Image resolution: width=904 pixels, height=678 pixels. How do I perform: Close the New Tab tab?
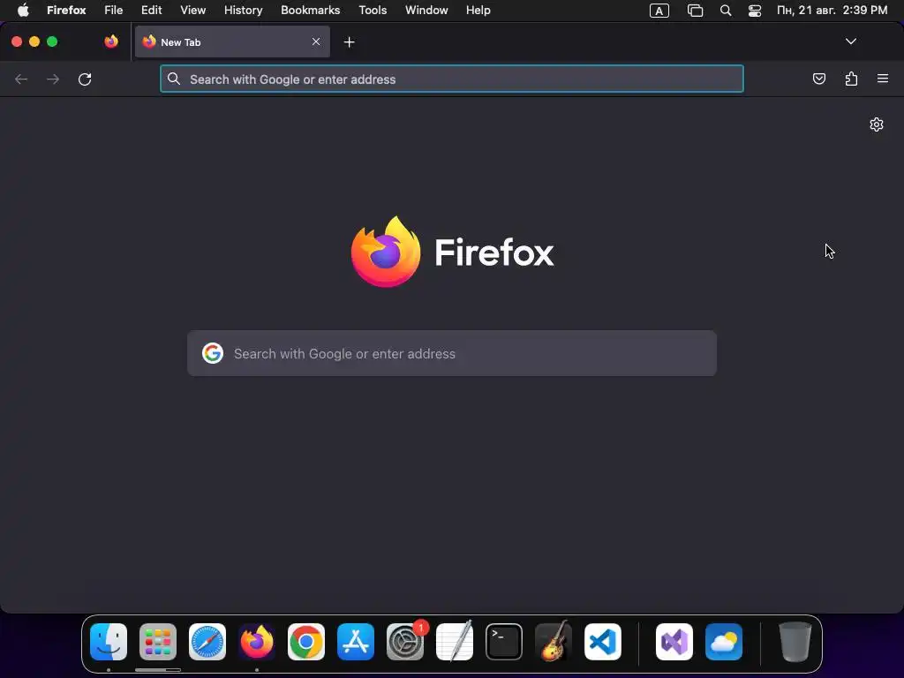click(316, 41)
